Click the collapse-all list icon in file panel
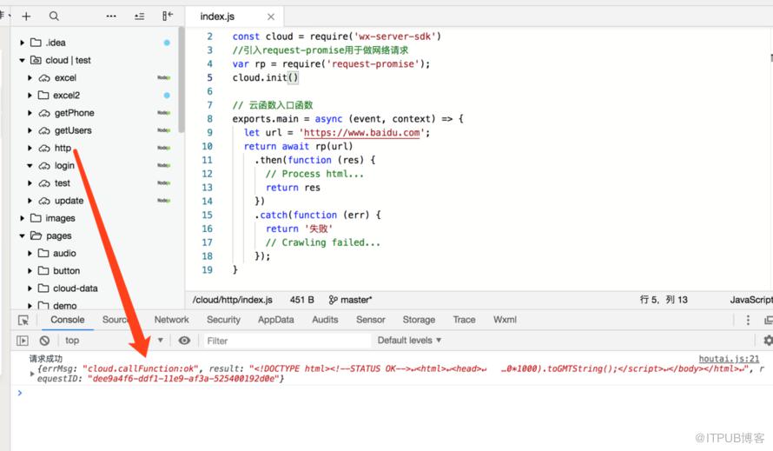 point(140,17)
